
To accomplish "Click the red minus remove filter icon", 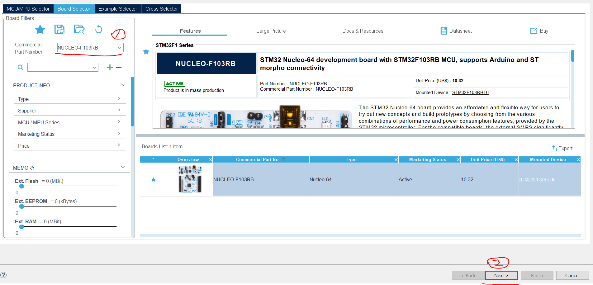I will pos(119,67).
